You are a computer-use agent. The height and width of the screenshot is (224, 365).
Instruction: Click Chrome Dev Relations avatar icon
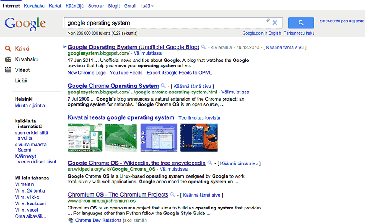coord(71,220)
